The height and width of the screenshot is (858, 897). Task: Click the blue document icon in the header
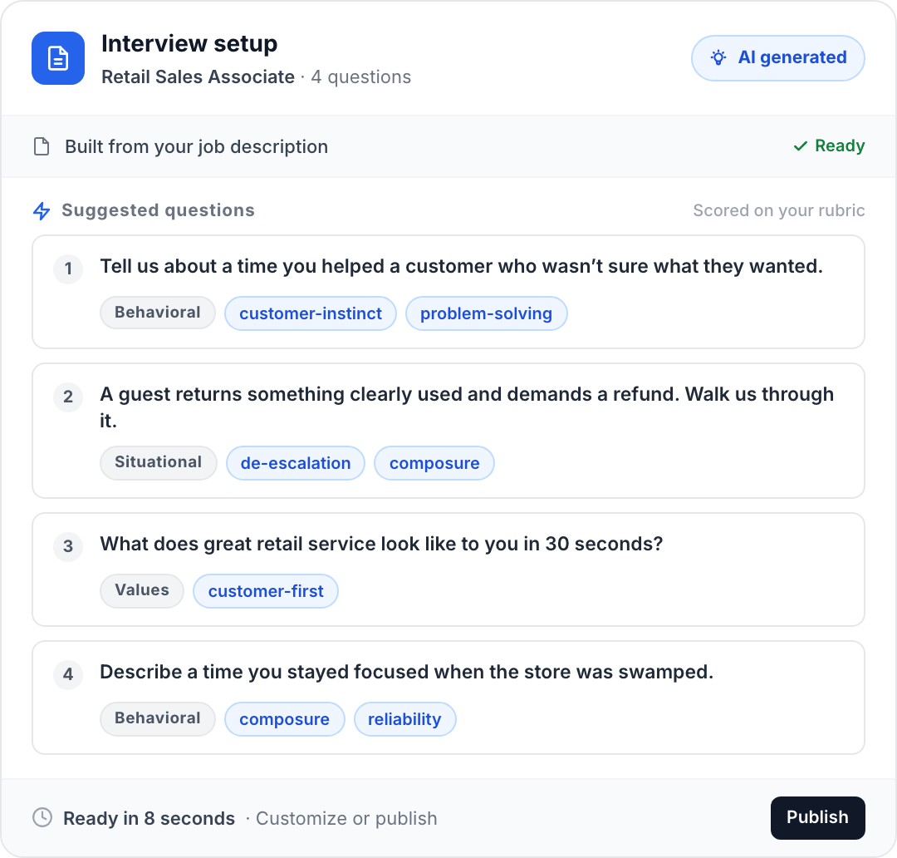point(58,58)
